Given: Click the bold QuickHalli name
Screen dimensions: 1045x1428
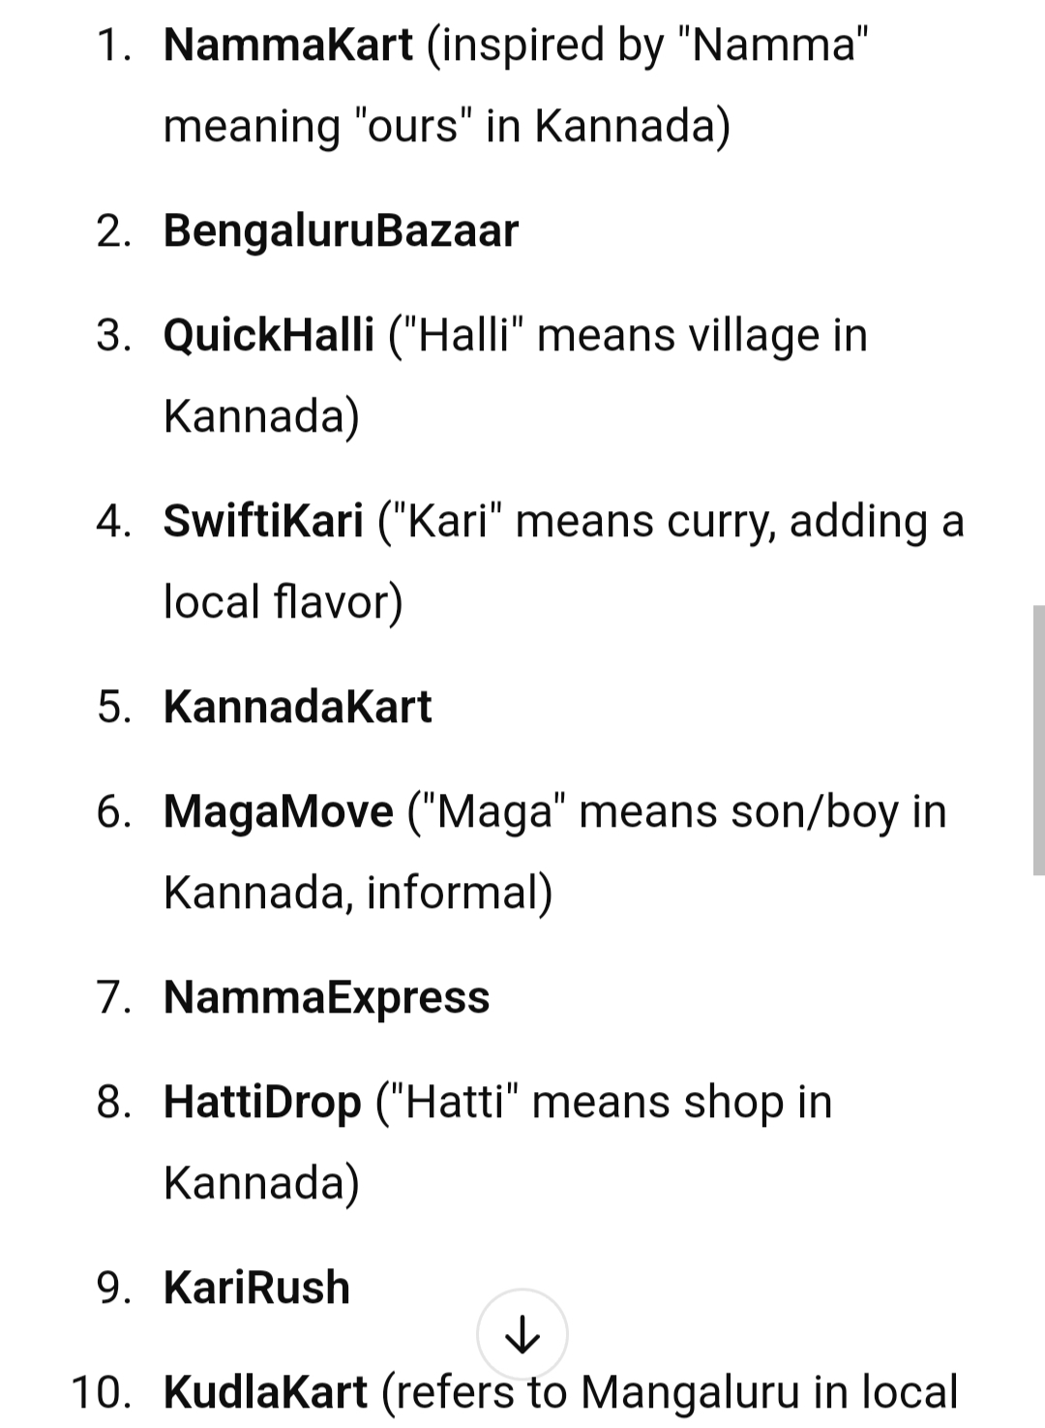Looking at the screenshot, I should [x=268, y=335].
